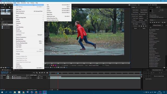Toggle the Position checkbox in Tracker
The width and height of the screenshot is (167, 94).
(x=132, y=20)
